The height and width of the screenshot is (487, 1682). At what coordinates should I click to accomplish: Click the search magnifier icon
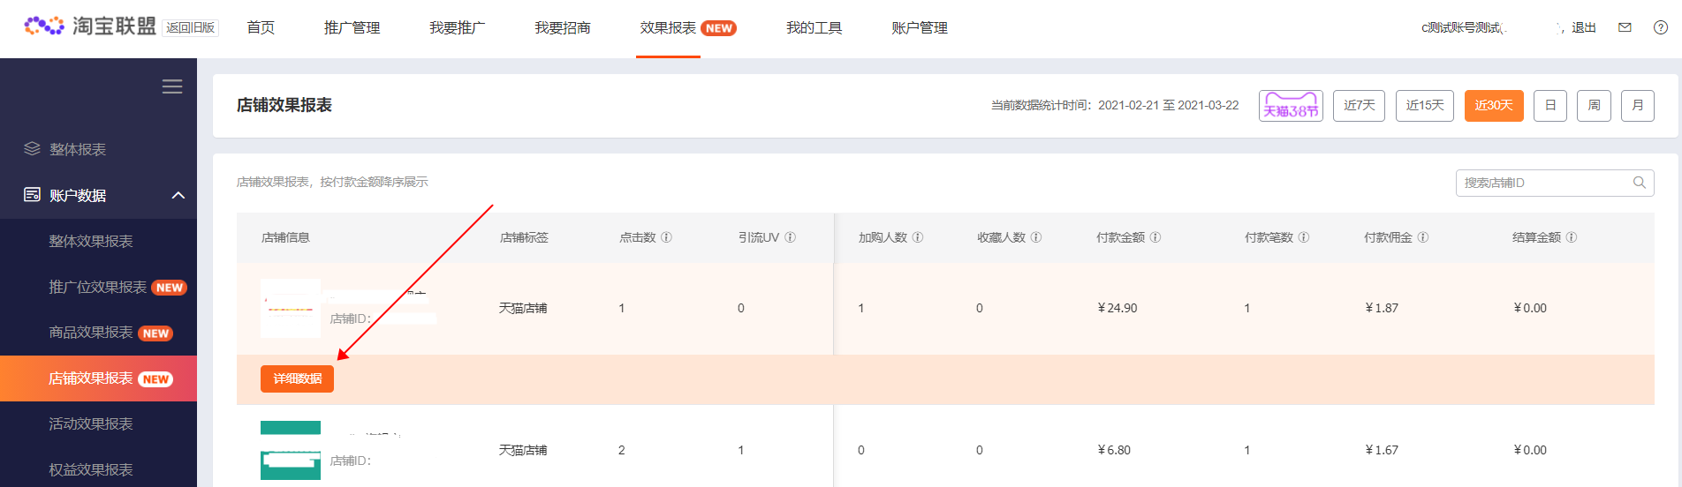coord(1640,183)
